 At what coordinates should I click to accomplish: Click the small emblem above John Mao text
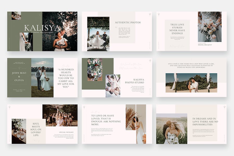19,68
